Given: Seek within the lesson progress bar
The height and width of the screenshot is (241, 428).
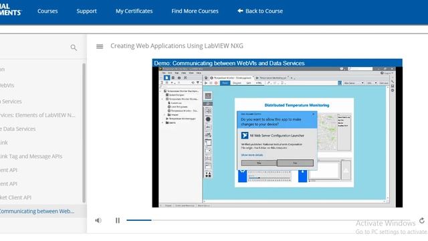Looking at the screenshot, I should tap(268, 220).
